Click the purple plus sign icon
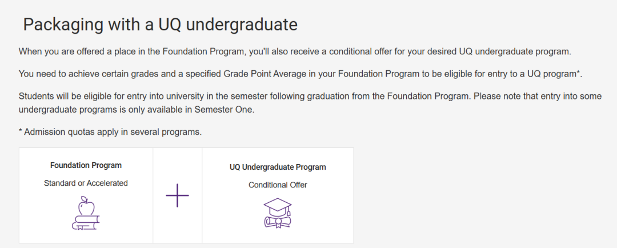This screenshot has width=617, height=248. (x=177, y=195)
